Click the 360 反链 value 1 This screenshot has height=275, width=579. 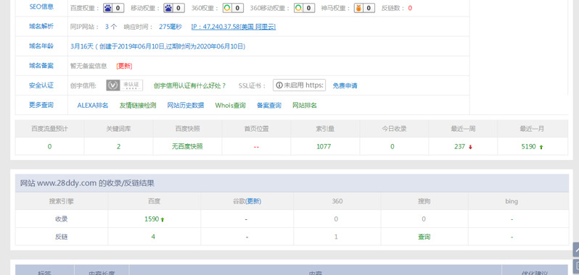[x=336, y=237]
